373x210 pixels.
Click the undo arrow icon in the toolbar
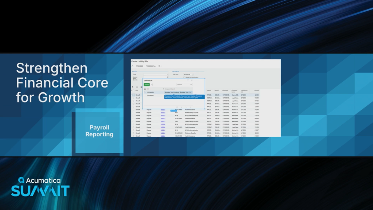133,66
